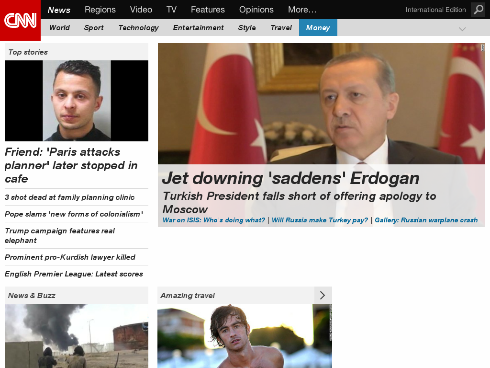
Task: Open the search with the magnifier icon
Action: point(478,10)
